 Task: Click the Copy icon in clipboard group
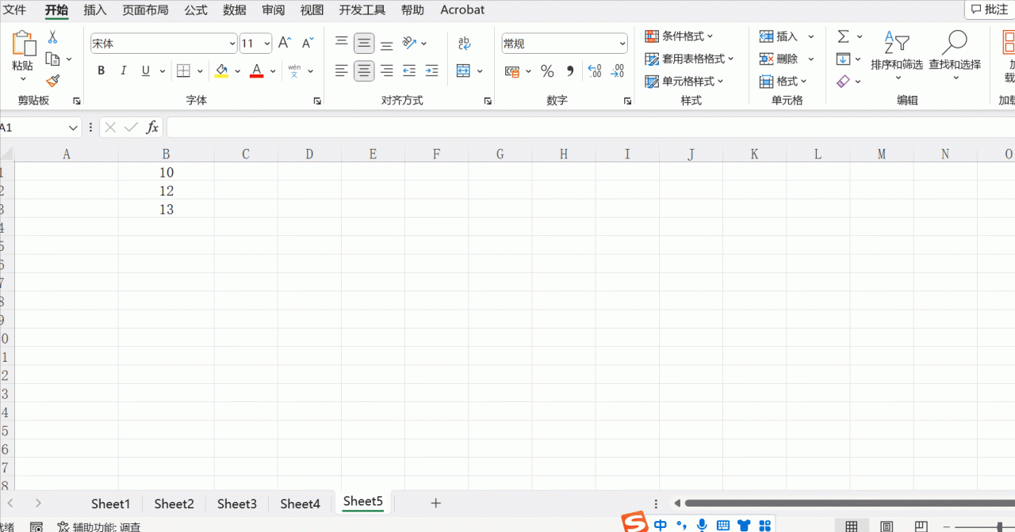pos(52,59)
